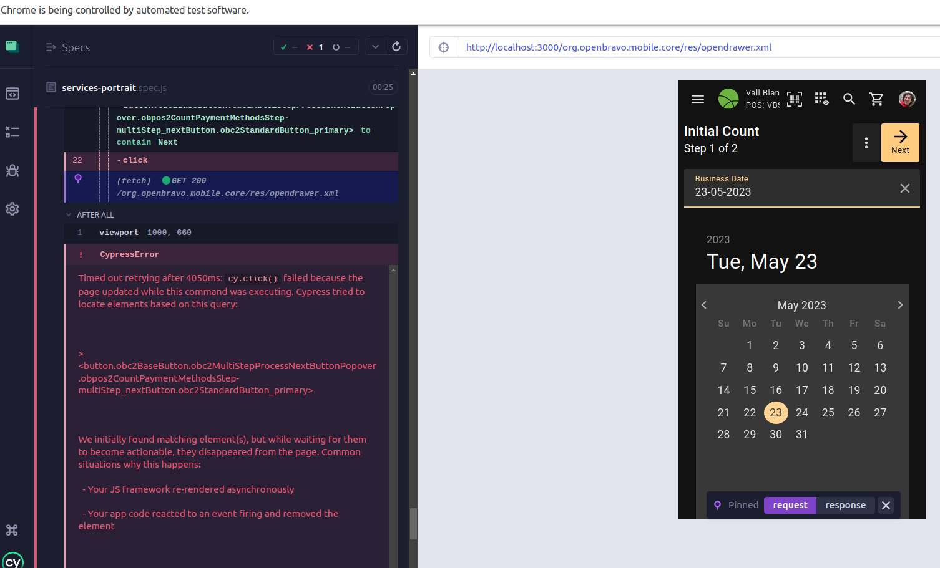Open the Runs list icon in sidebar

[x=12, y=132]
